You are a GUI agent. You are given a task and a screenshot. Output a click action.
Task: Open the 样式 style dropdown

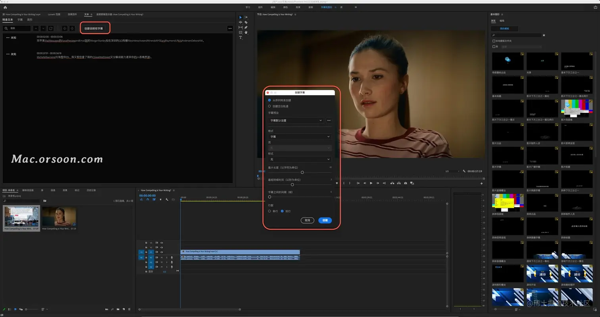300,159
